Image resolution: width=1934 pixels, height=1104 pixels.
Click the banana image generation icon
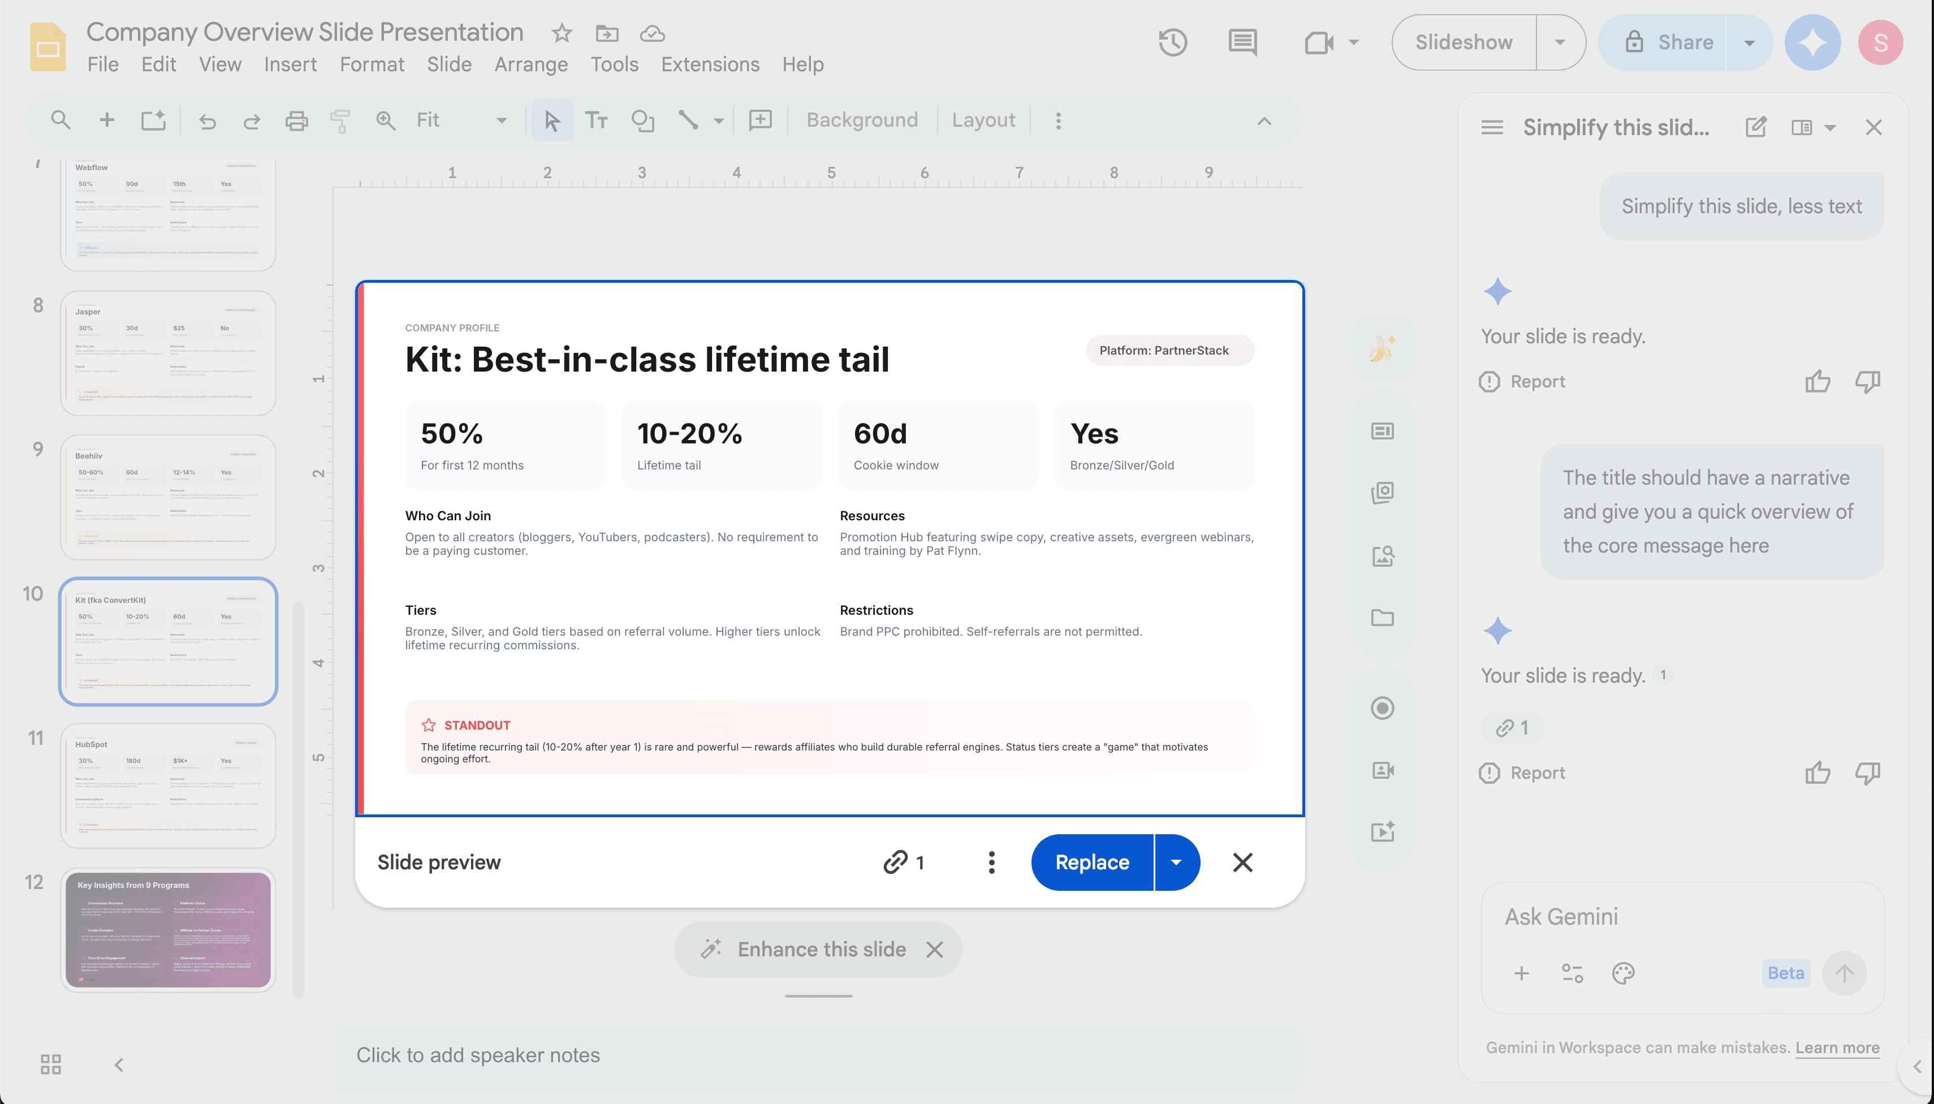1382,349
